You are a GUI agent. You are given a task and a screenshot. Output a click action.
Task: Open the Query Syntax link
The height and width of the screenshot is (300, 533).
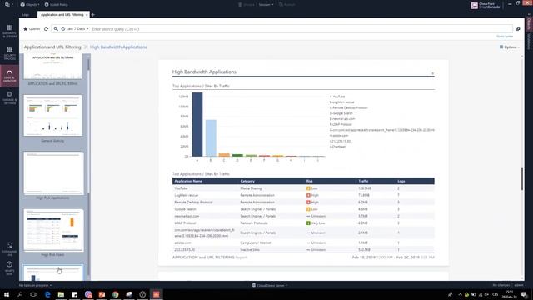pos(505,37)
